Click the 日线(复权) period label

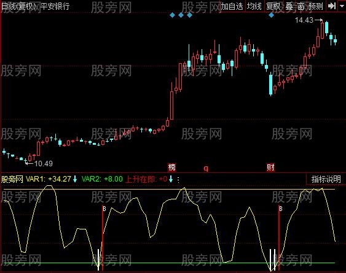pyautogui.click(x=19, y=6)
